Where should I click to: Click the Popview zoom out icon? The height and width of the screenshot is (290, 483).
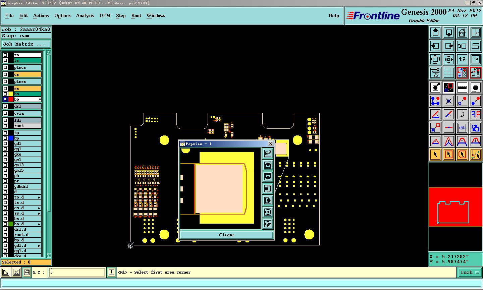(x=268, y=212)
